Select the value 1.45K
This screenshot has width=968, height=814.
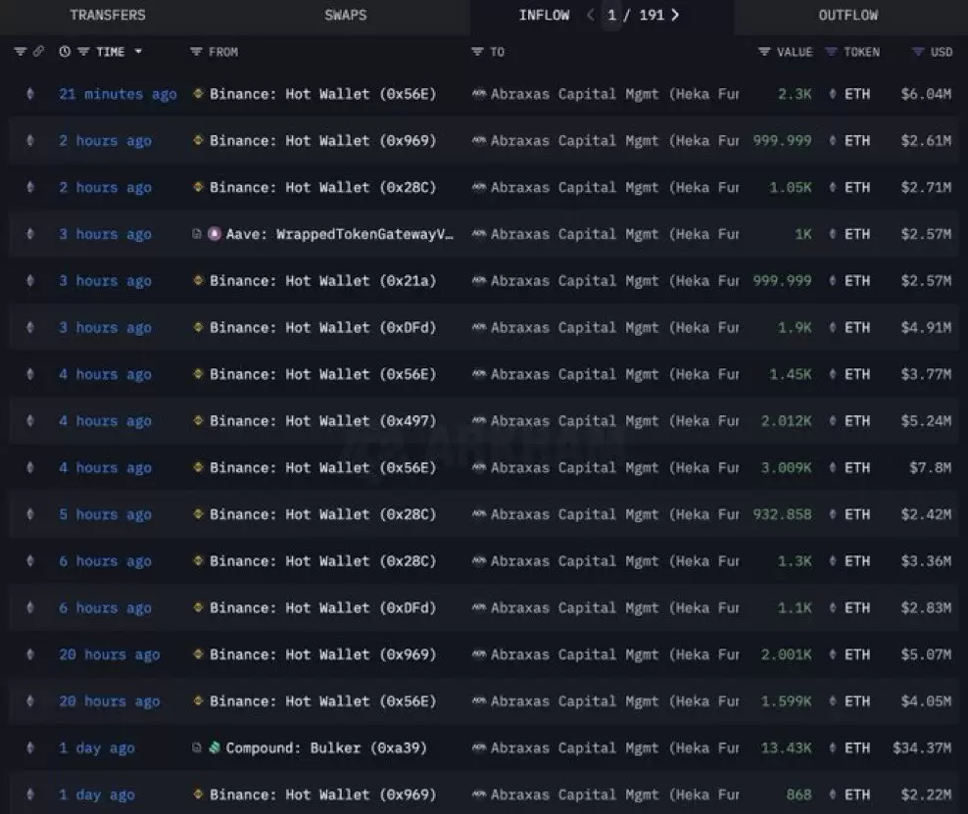click(x=791, y=374)
